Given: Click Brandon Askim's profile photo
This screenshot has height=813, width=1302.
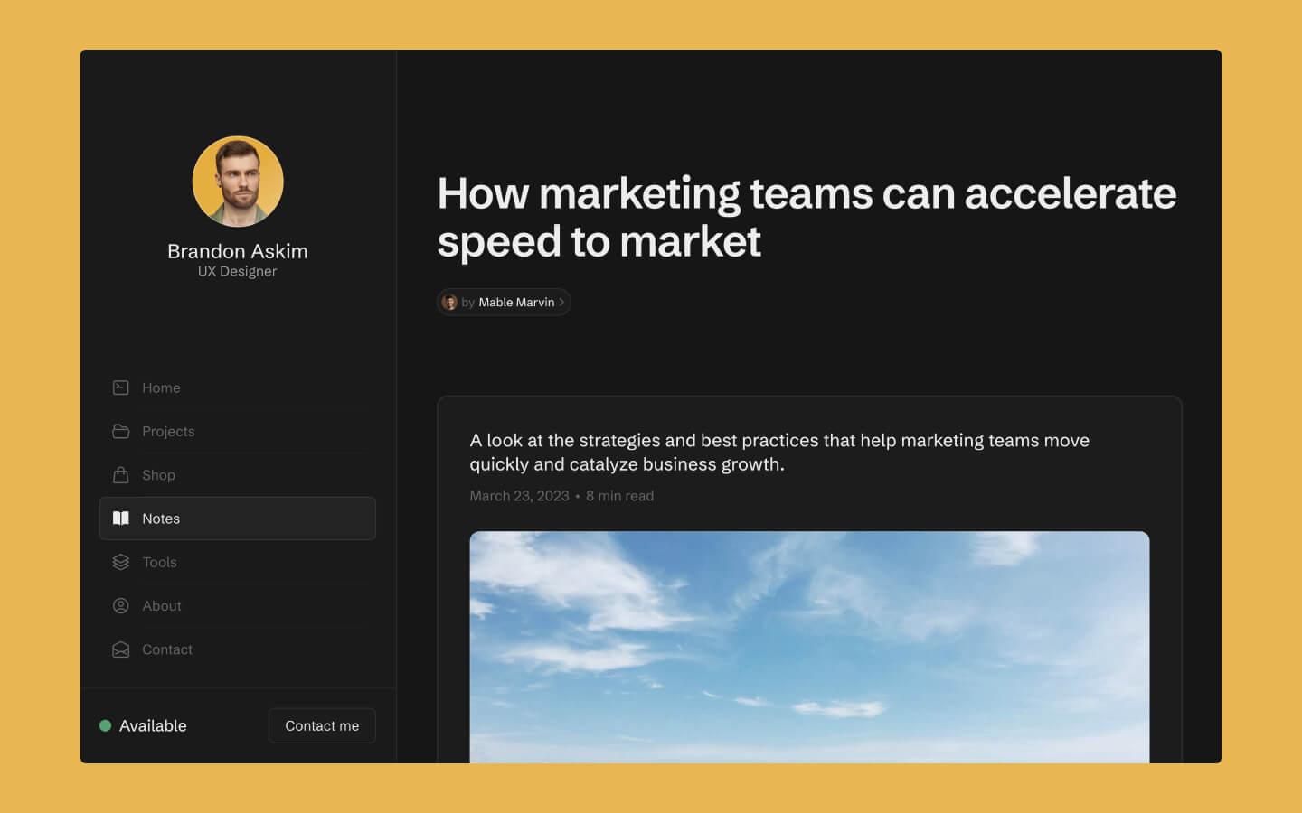Looking at the screenshot, I should click(238, 182).
